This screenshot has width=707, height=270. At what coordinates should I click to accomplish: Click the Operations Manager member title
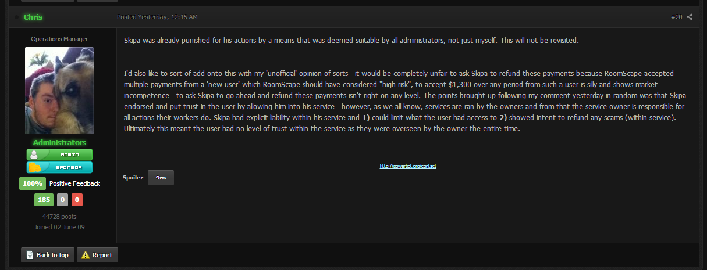59,39
